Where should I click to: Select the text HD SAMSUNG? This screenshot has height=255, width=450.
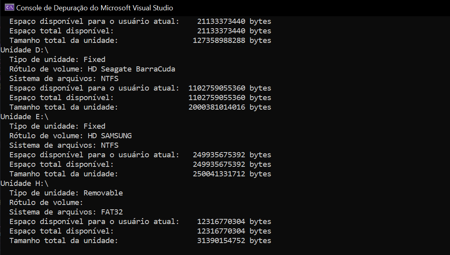point(110,135)
